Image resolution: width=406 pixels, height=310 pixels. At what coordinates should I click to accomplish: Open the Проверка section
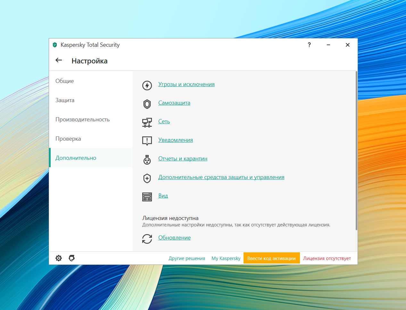click(91, 139)
